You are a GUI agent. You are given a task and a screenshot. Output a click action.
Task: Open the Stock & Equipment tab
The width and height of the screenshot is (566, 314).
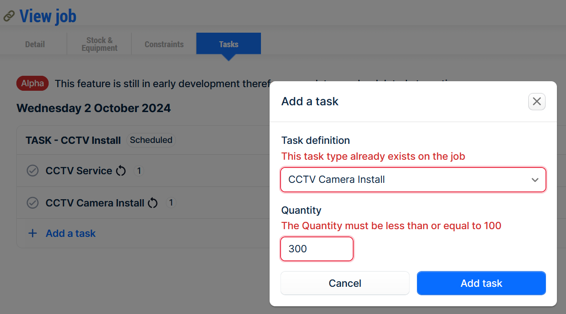(x=100, y=44)
